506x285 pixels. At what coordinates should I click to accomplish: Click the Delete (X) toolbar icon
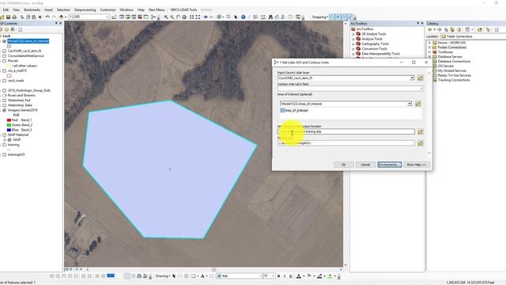point(40,17)
